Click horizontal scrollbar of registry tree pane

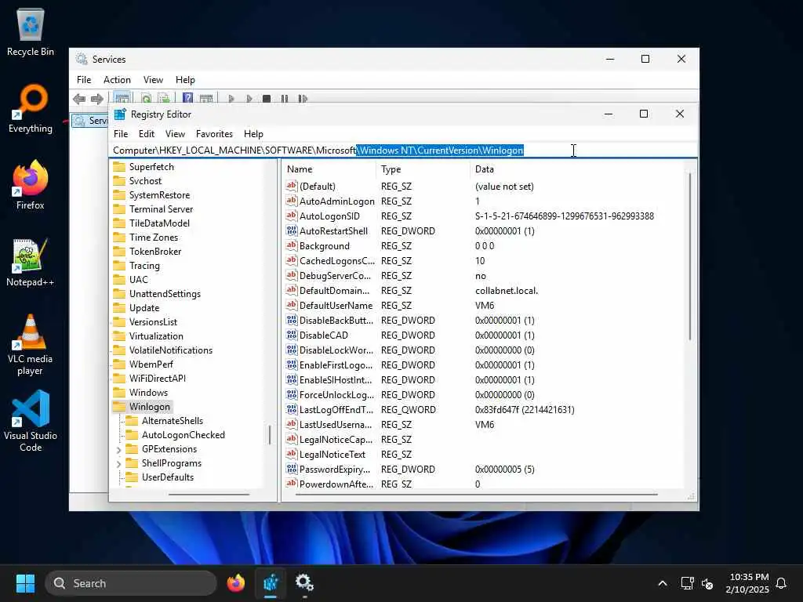[x=209, y=495]
